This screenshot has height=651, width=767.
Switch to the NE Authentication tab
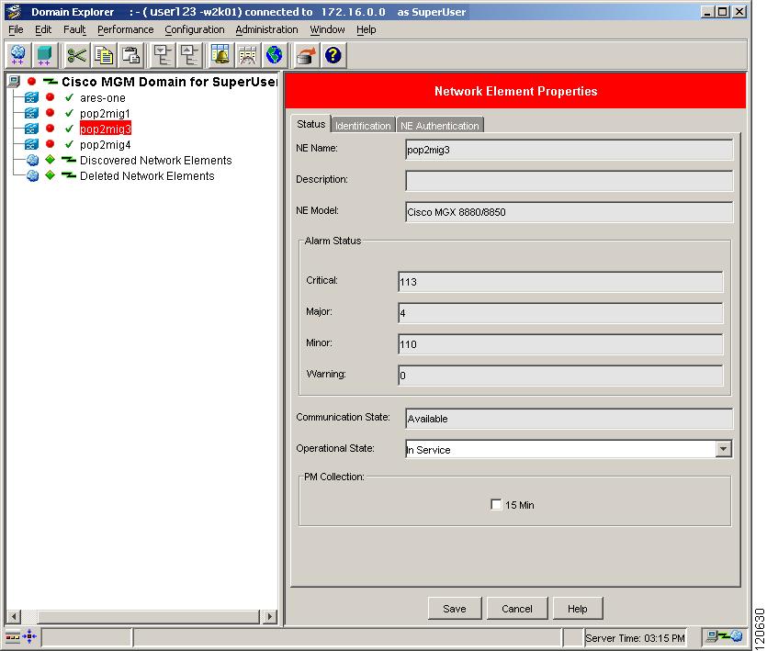tap(440, 126)
